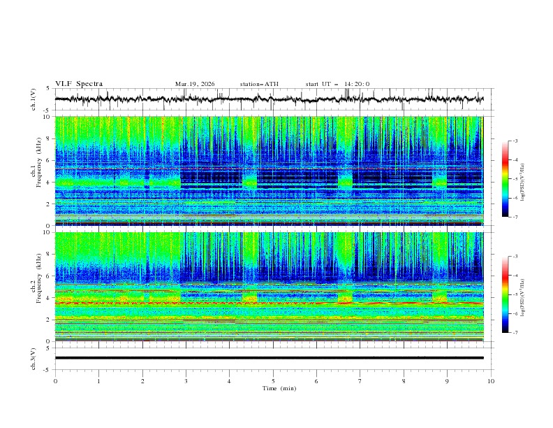Click the time axis tick label "9"
Viewport: 553px width, 428px height.
pyautogui.click(x=447, y=381)
